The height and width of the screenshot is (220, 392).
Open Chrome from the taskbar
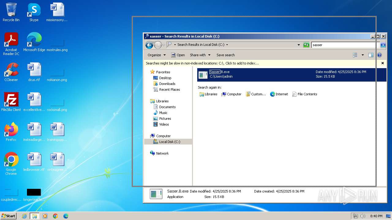[55, 216]
